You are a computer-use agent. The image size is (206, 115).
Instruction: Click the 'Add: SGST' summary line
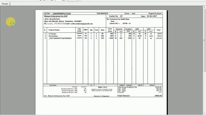coord(121,91)
